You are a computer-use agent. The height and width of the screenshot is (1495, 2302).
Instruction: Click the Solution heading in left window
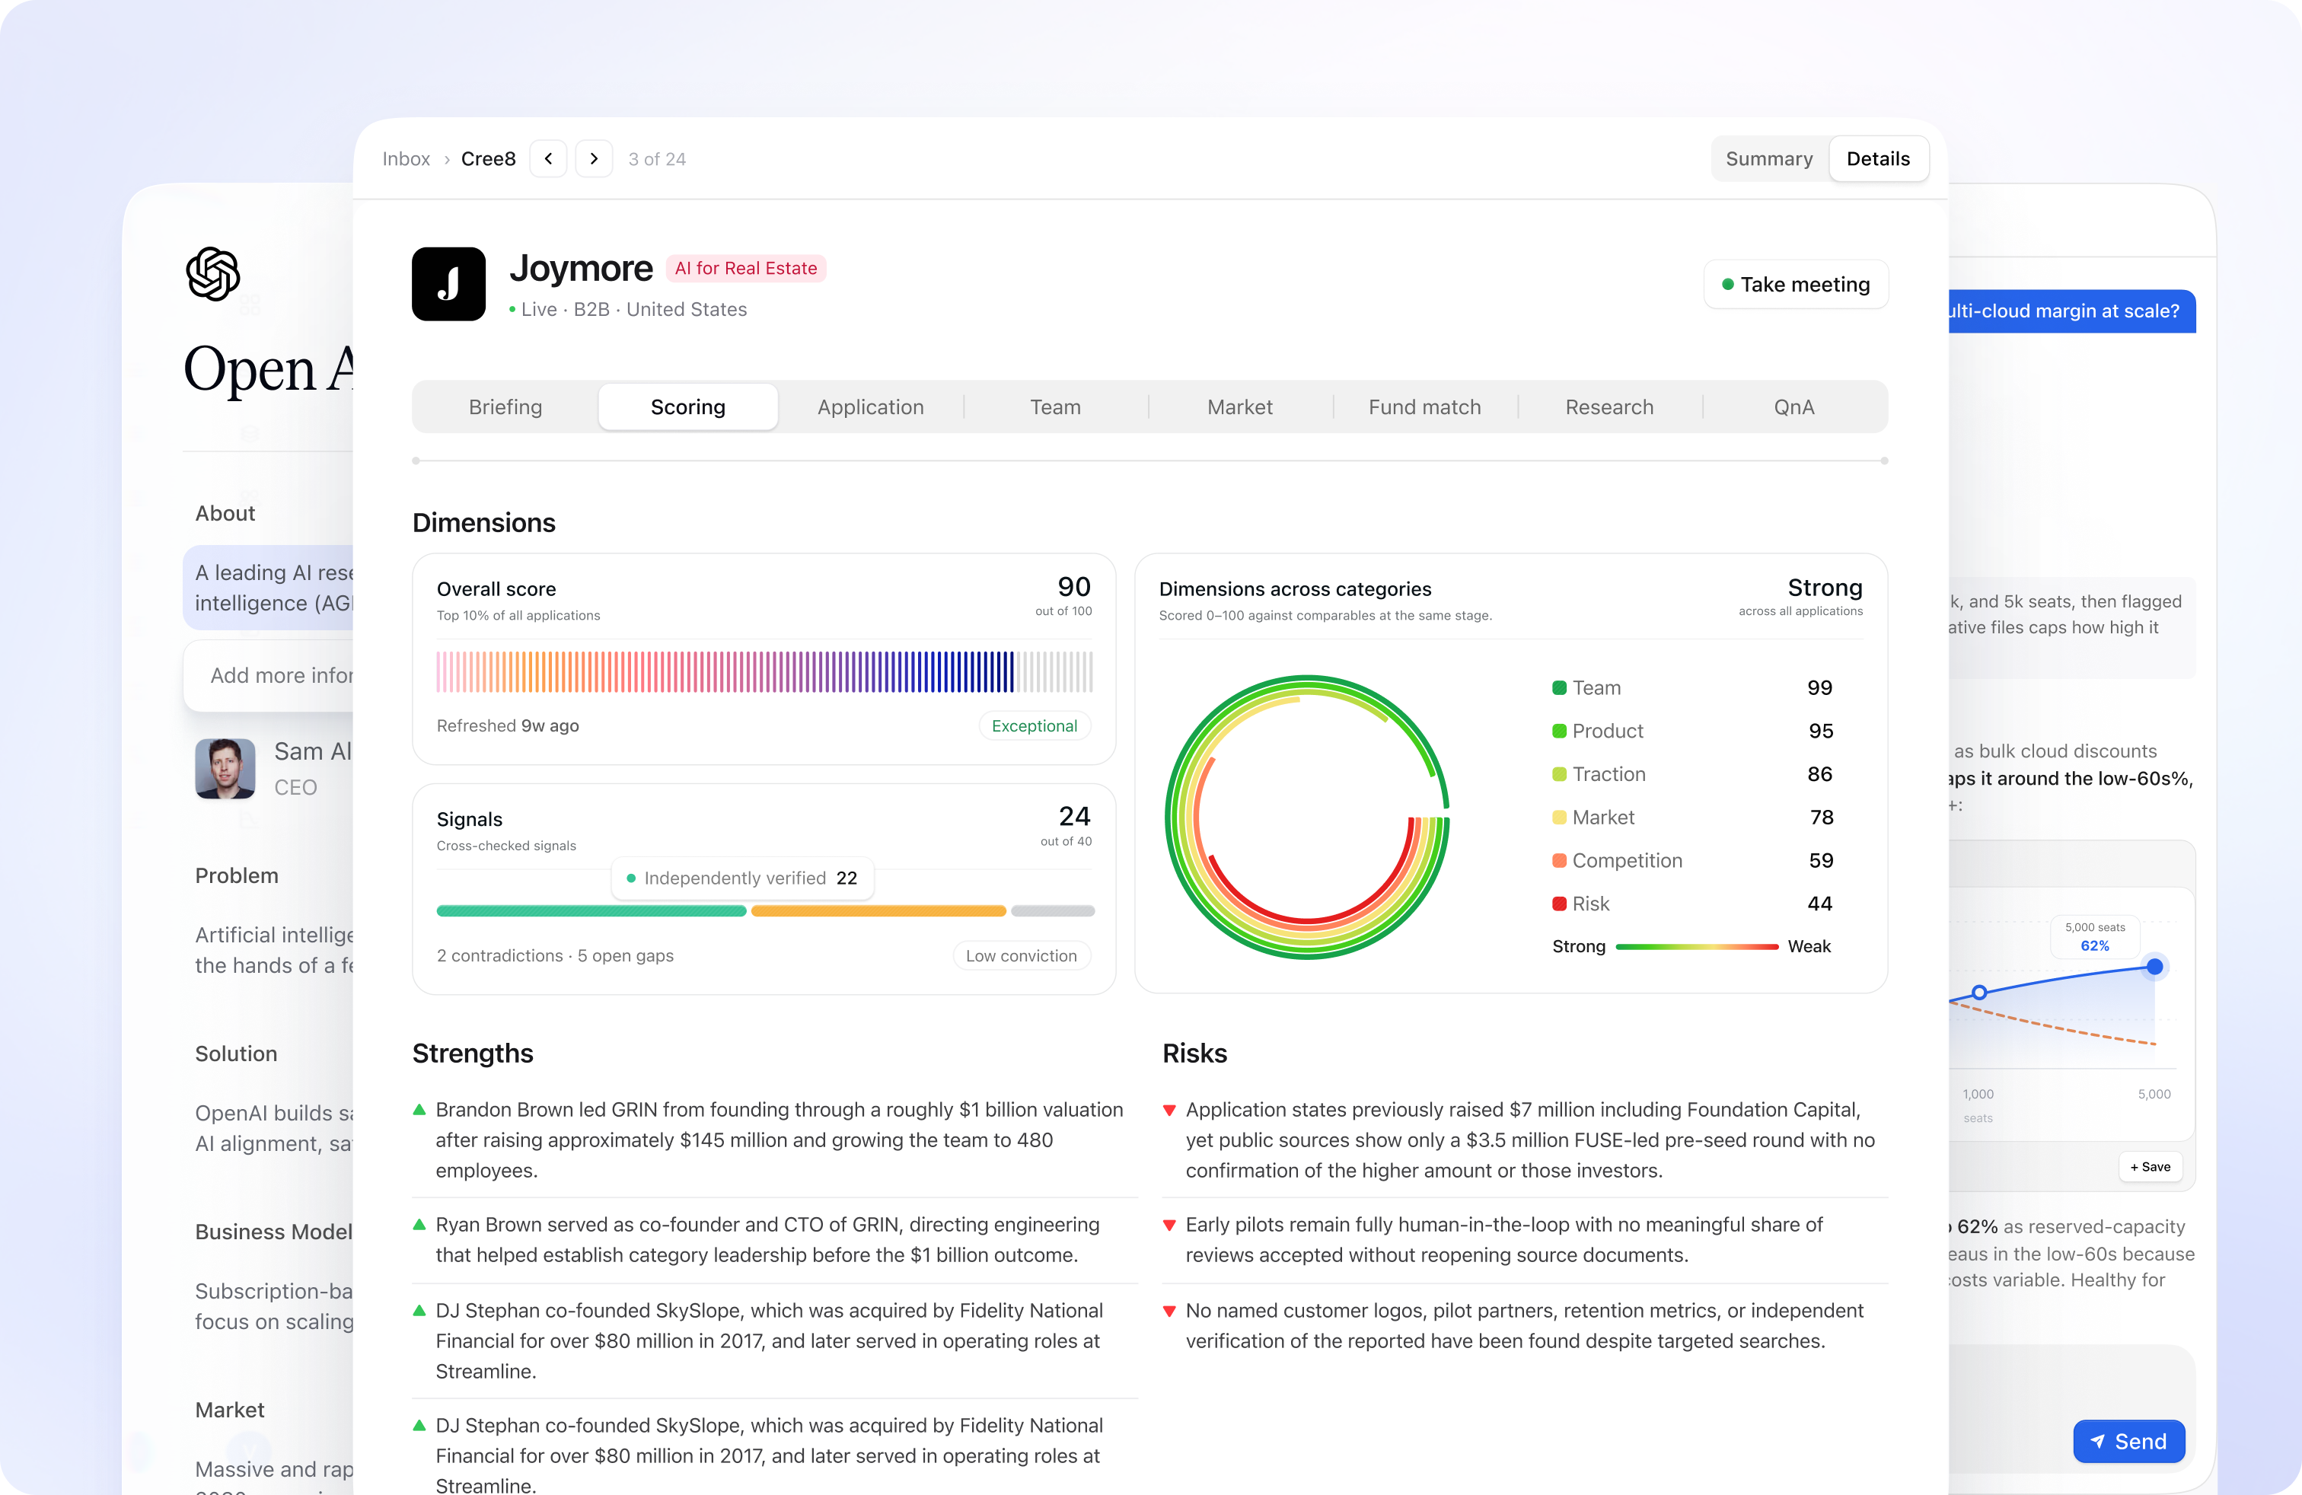point(236,1053)
